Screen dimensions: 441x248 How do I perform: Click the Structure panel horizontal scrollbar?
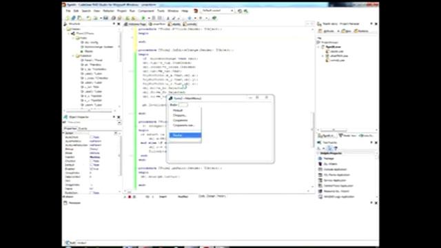click(89, 111)
